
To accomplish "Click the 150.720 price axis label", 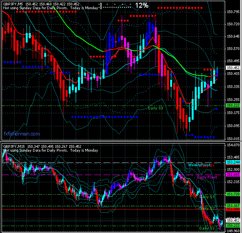I will tap(233, 24).
